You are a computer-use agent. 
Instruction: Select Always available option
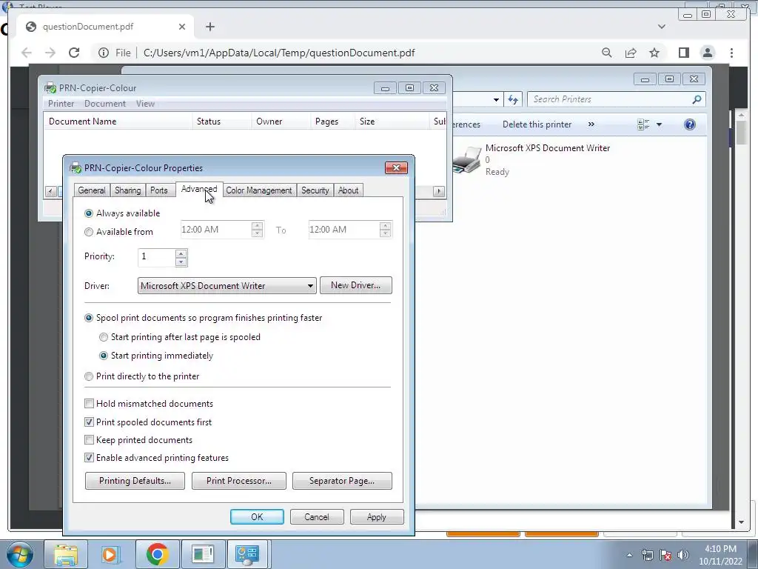[x=89, y=213]
